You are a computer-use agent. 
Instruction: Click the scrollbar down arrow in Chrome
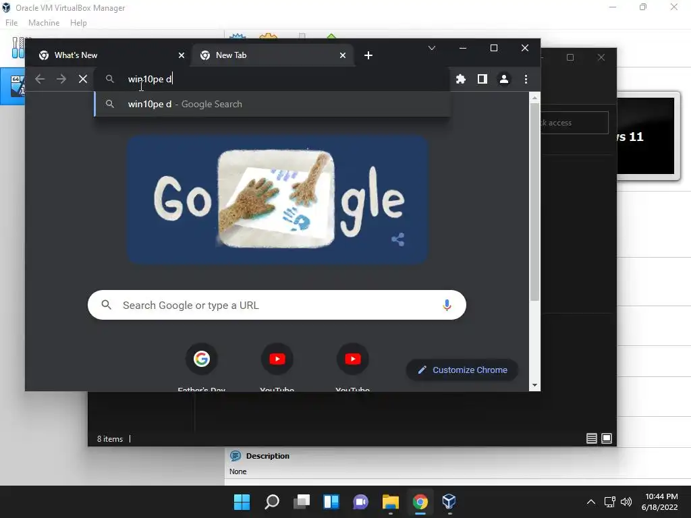pos(534,385)
